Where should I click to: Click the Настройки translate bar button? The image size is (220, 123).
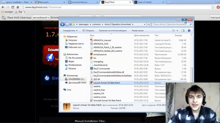215,17
